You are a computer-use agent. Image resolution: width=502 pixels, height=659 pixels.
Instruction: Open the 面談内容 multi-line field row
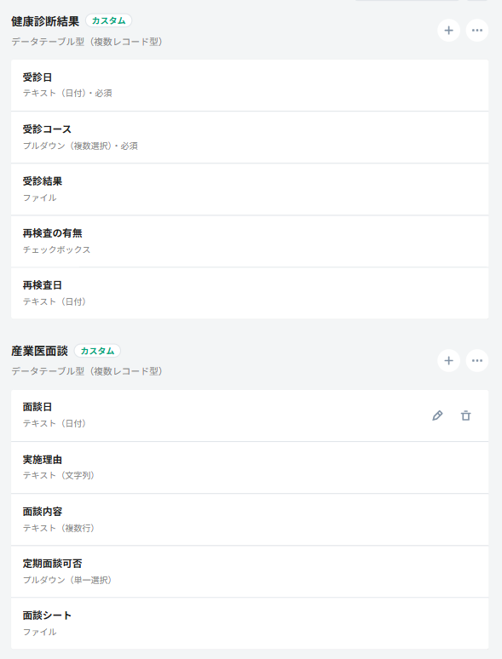250,519
